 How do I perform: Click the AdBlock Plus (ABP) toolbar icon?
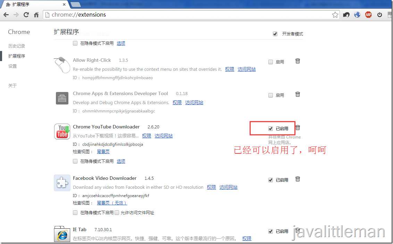click(x=368, y=15)
